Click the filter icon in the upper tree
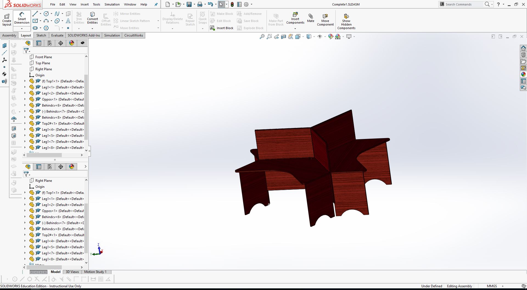527x290 pixels. [x=26, y=51]
